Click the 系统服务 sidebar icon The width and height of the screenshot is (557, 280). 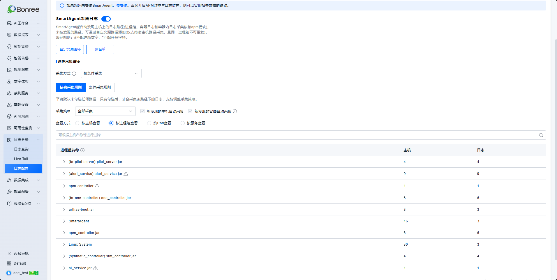(9, 93)
